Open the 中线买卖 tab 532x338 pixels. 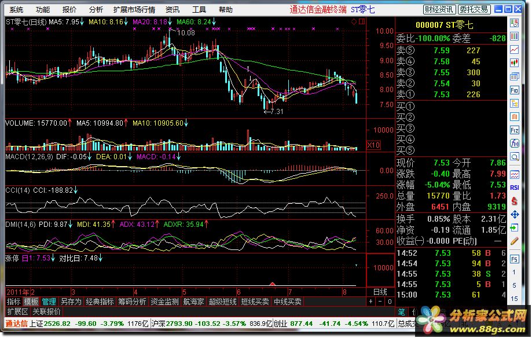(288, 302)
